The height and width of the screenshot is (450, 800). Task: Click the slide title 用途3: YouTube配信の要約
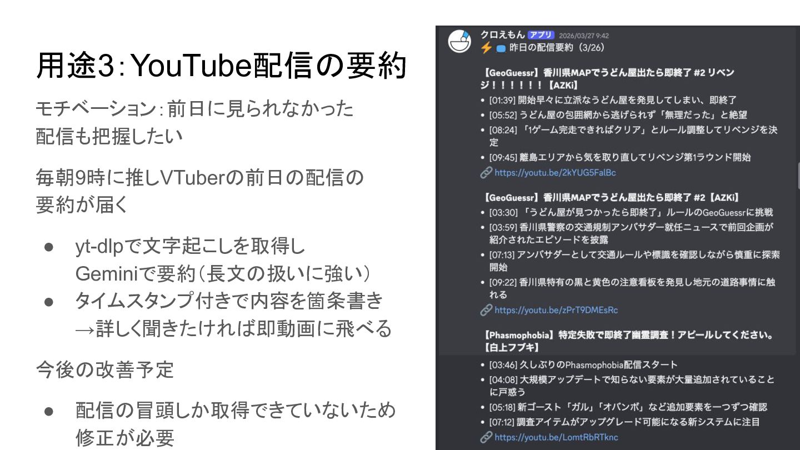[222, 67]
